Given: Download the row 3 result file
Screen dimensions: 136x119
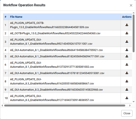Looking at the screenshot, I should [x=127, y=42].
